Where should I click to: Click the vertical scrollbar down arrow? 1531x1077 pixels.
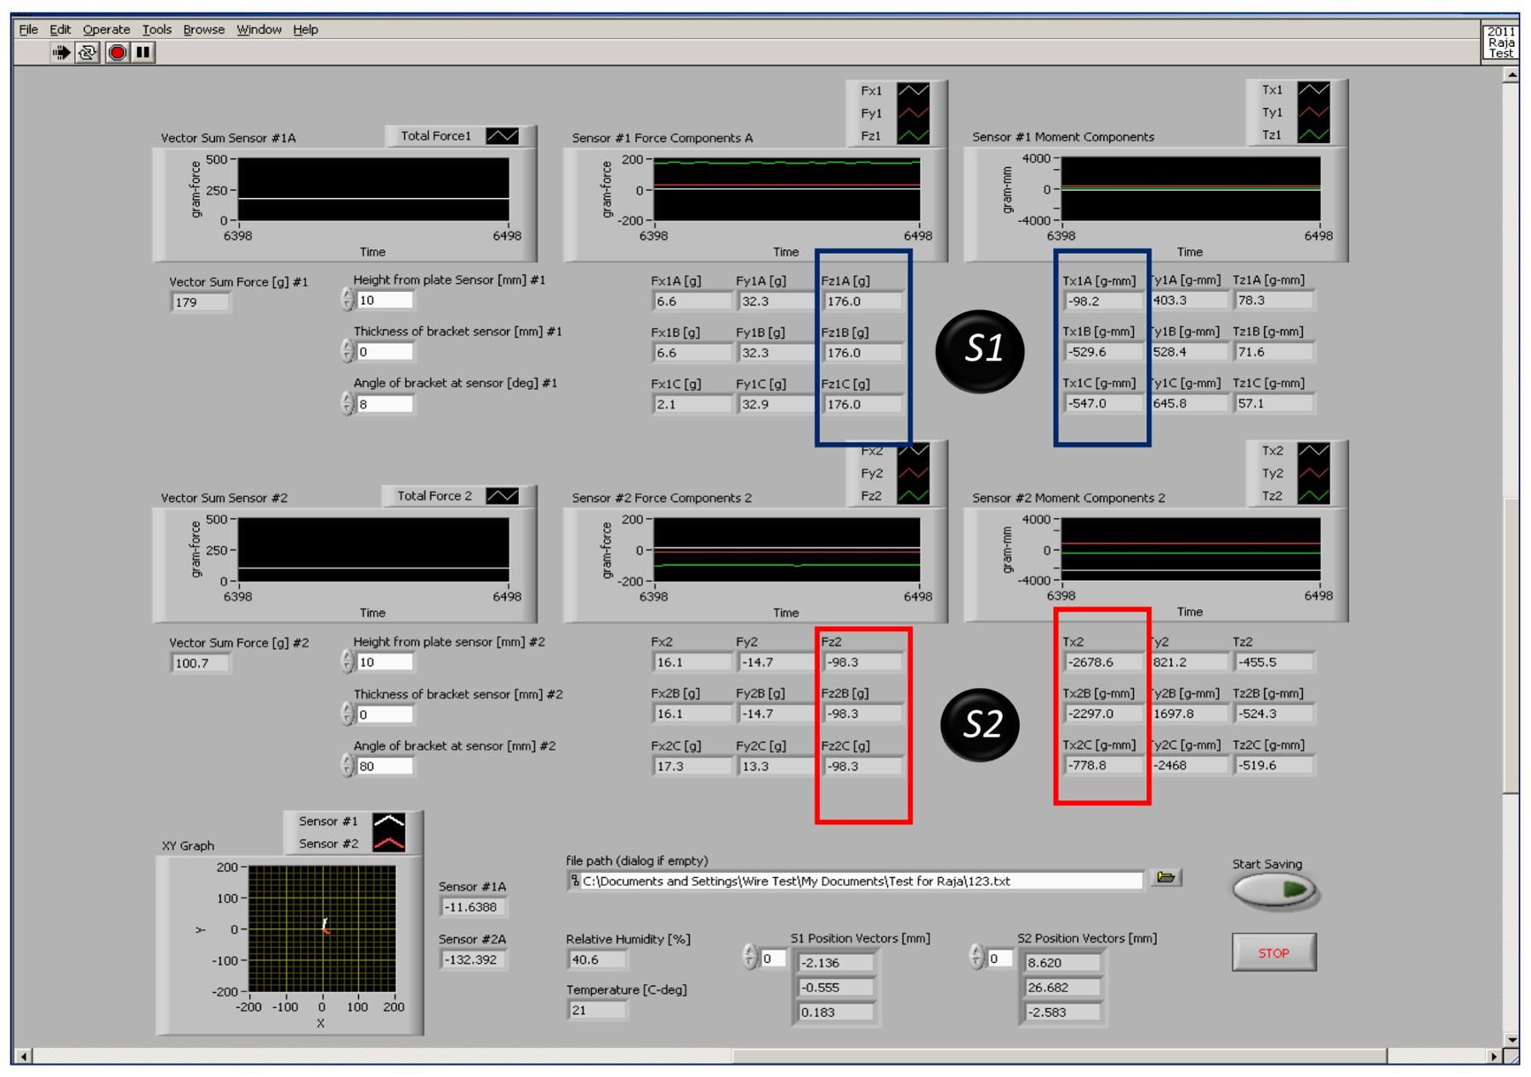[x=1511, y=1040]
